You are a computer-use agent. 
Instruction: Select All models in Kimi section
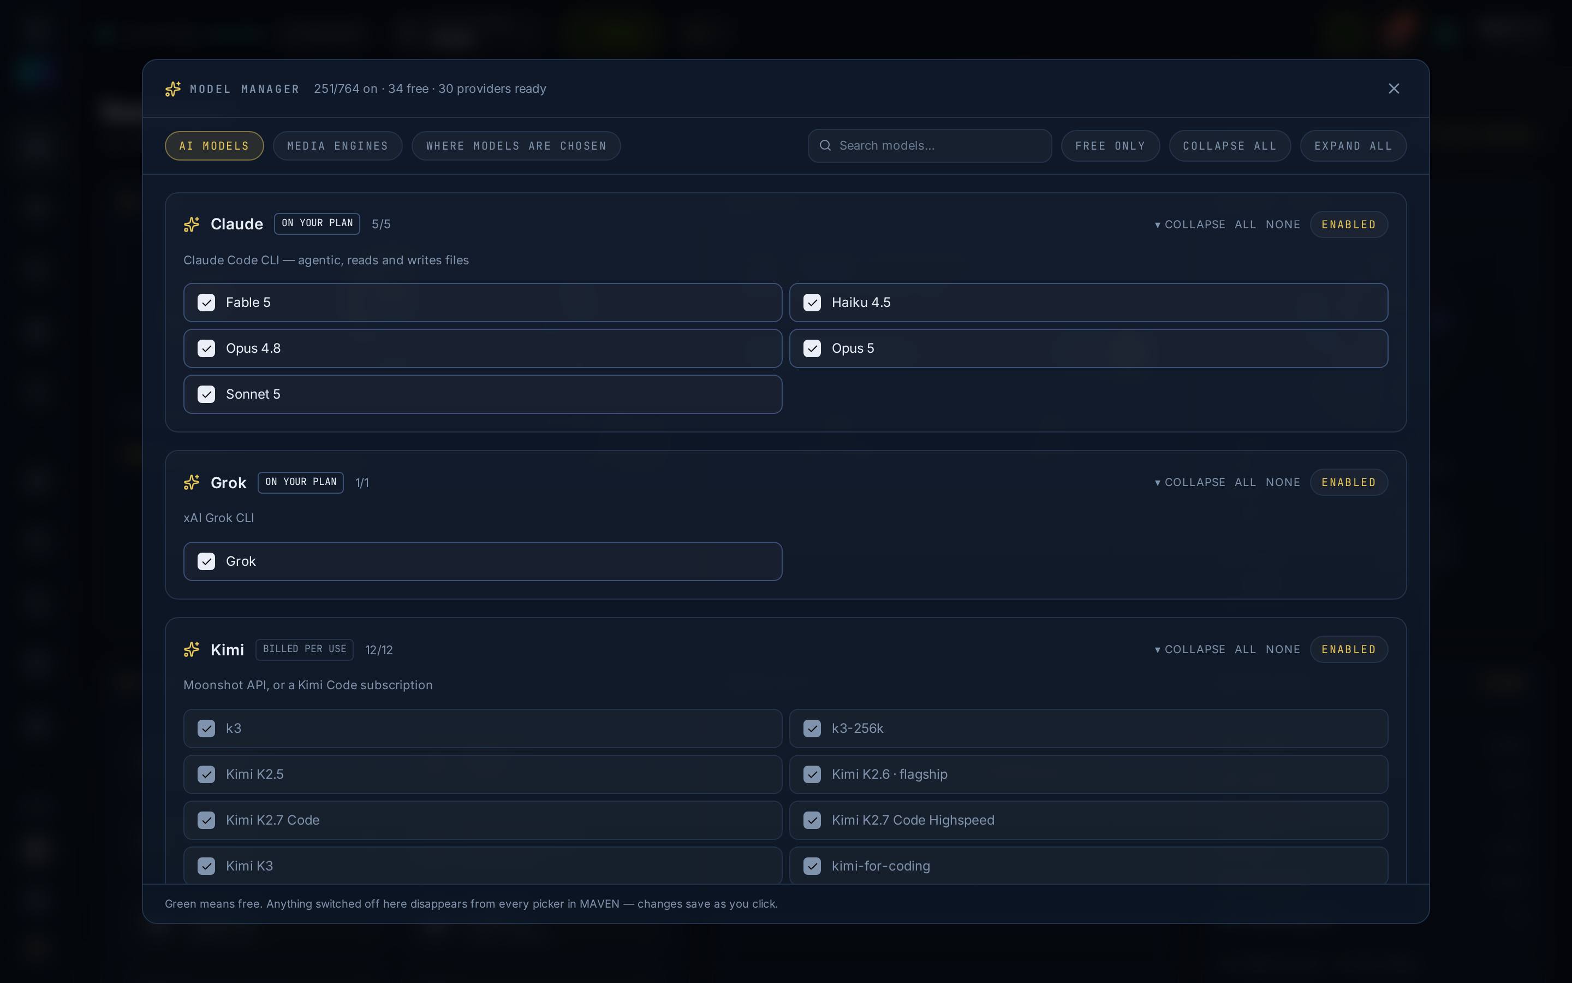click(x=1245, y=649)
